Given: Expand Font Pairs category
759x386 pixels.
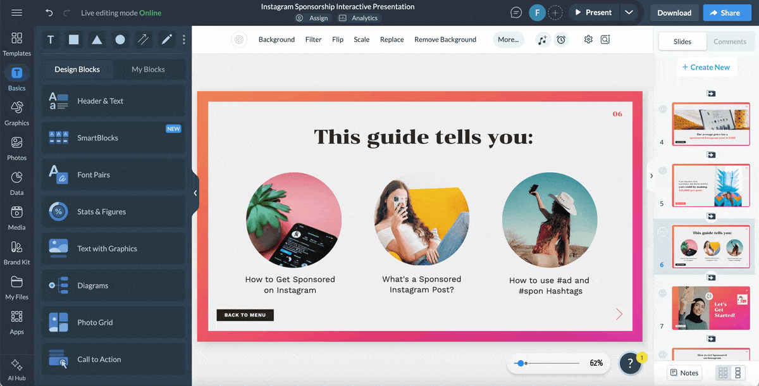Looking at the screenshot, I should click(x=113, y=175).
